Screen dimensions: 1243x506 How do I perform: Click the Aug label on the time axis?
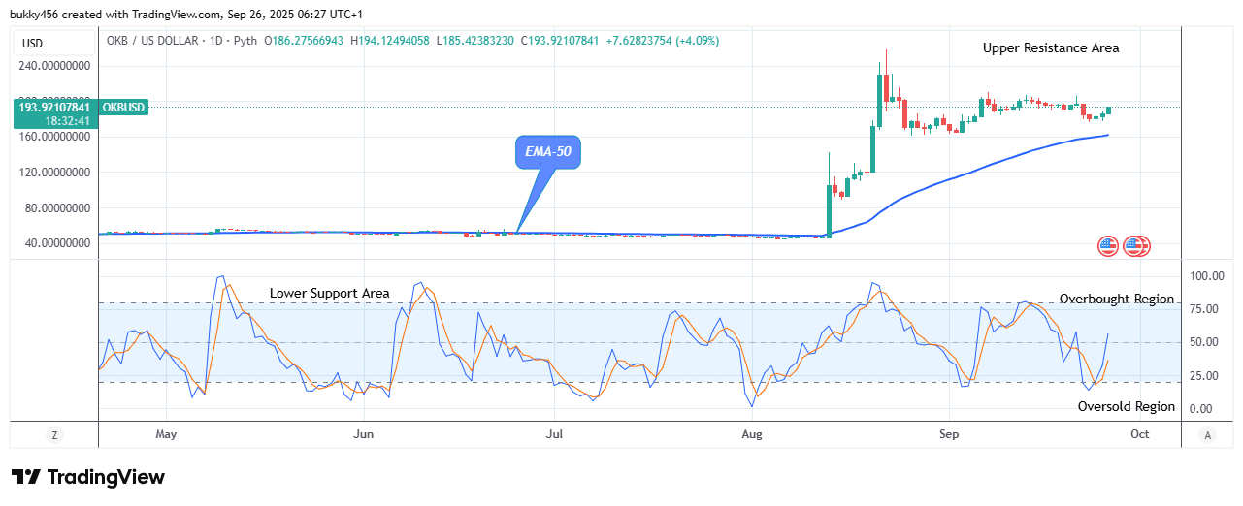[x=753, y=434]
